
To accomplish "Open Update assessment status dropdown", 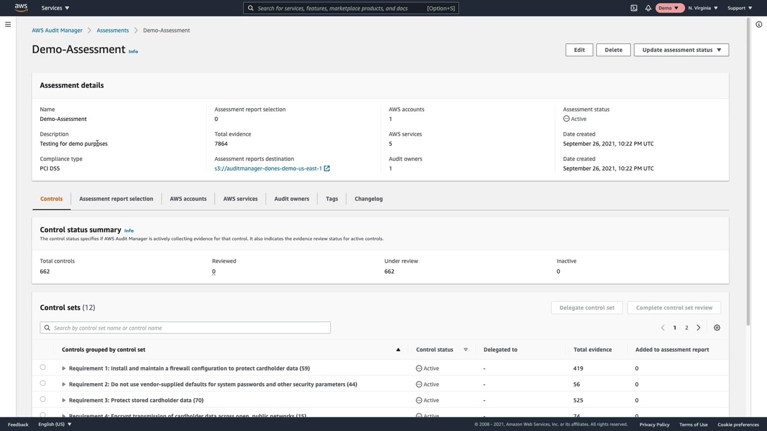I will point(681,50).
